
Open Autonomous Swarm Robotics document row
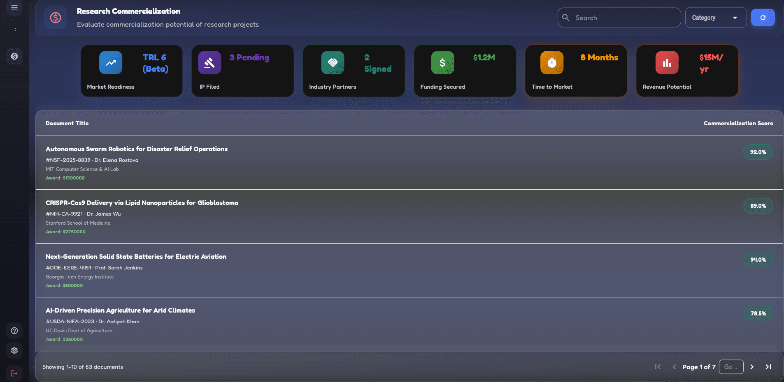pyautogui.click(x=137, y=149)
